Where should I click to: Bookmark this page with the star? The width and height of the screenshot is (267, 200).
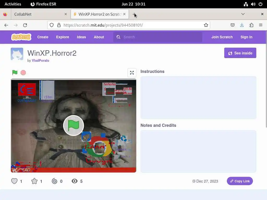(x=206, y=25)
